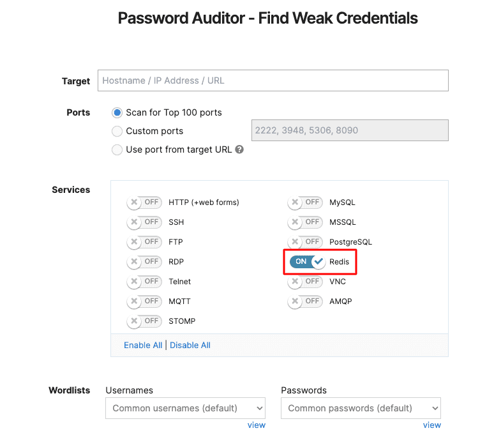Viewport: 494px width, 442px height.
Task: Click the Target hostname input field
Action: [x=273, y=80]
